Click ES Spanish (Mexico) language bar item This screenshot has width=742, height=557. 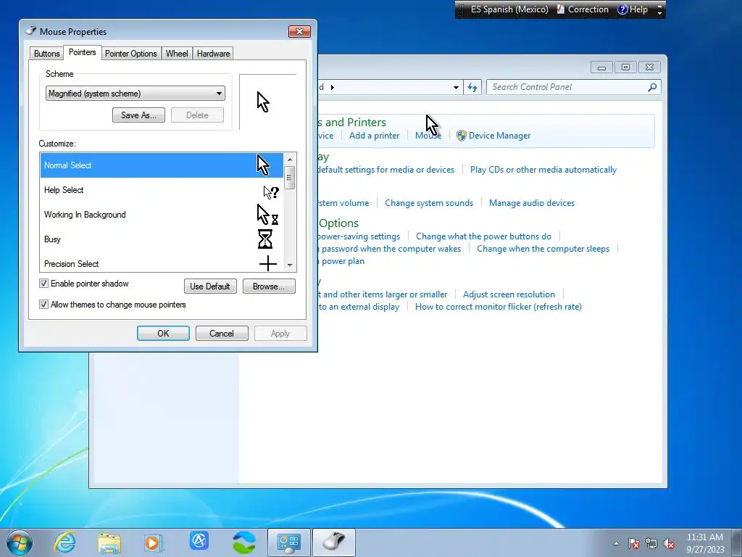[x=509, y=9]
